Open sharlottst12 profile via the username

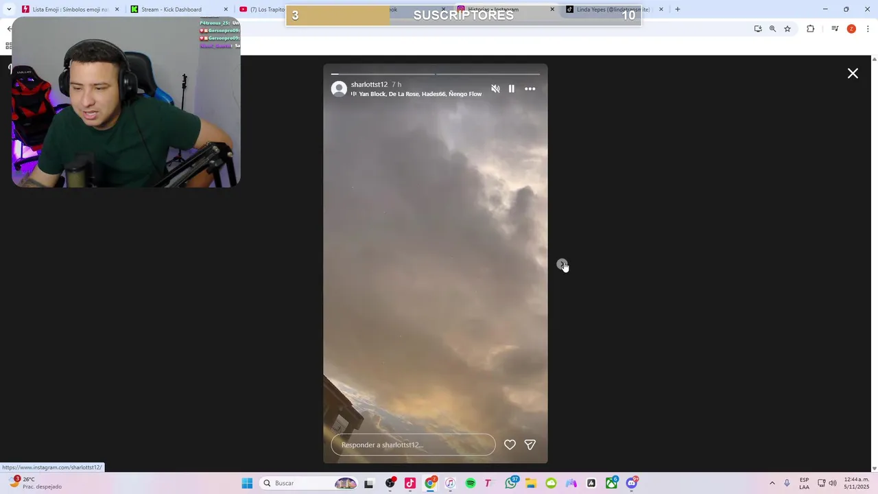369,84
